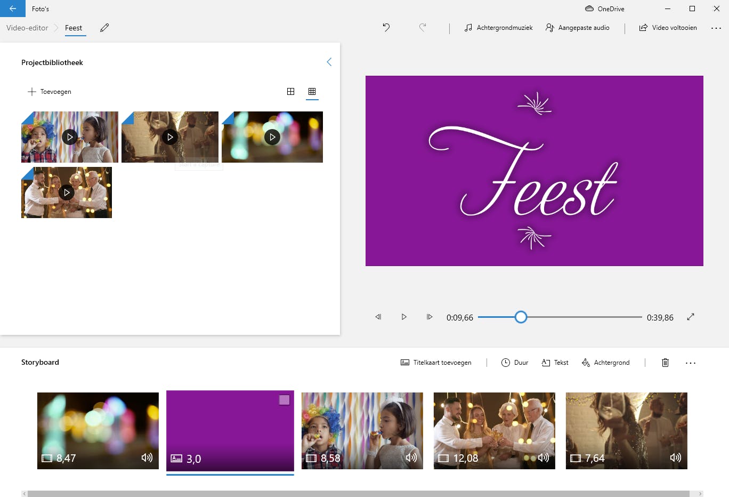Click volume icon on the 8,58 clip
The height and width of the screenshot is (497, 729).
tap(411, 458)
